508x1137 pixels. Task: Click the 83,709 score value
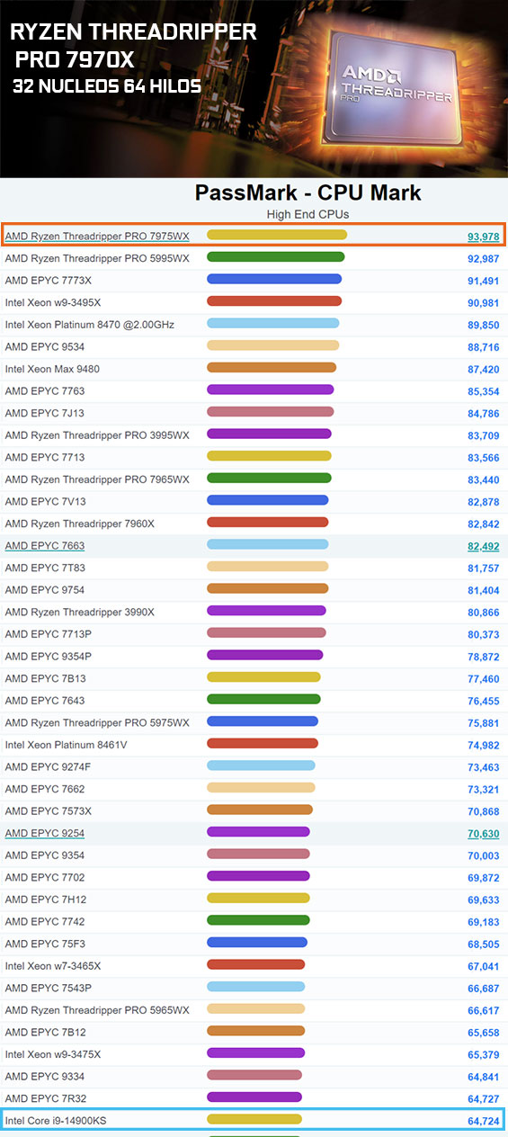pos(483,436)
